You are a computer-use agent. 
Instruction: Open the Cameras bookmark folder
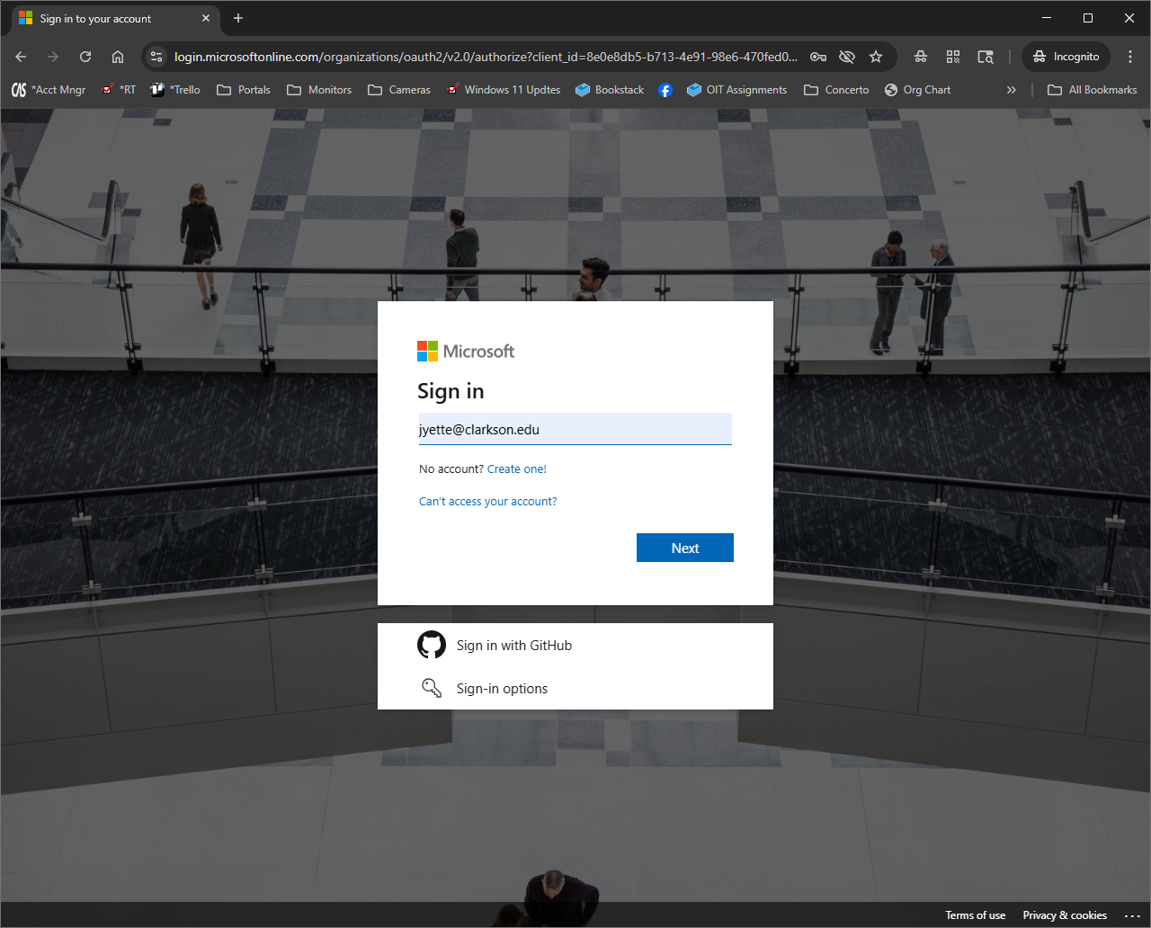point(399,90)
